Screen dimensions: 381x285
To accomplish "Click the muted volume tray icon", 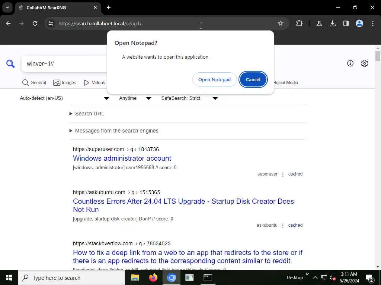I will (x=333, y=278).
